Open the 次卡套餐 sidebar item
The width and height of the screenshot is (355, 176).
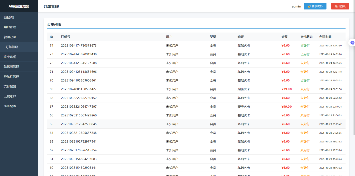(x=10, y=57)
